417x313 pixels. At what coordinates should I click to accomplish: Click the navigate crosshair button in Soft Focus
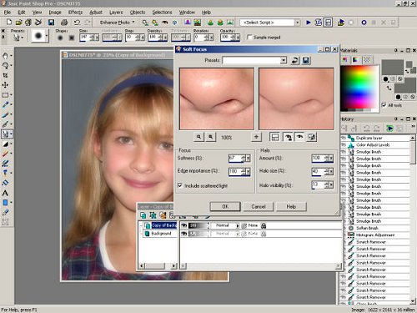[x=256, y=137]
